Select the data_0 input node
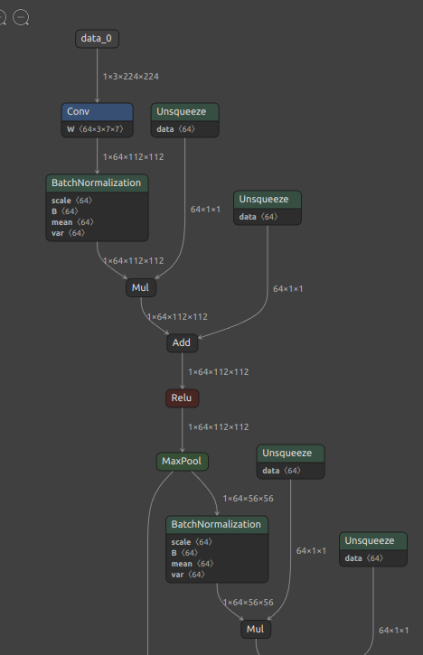 coord(97,39)
